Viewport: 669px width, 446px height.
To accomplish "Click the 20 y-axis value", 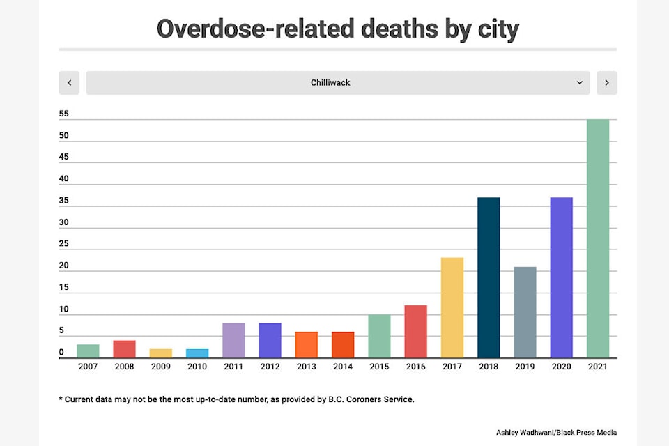I will [x=63, y=265].
